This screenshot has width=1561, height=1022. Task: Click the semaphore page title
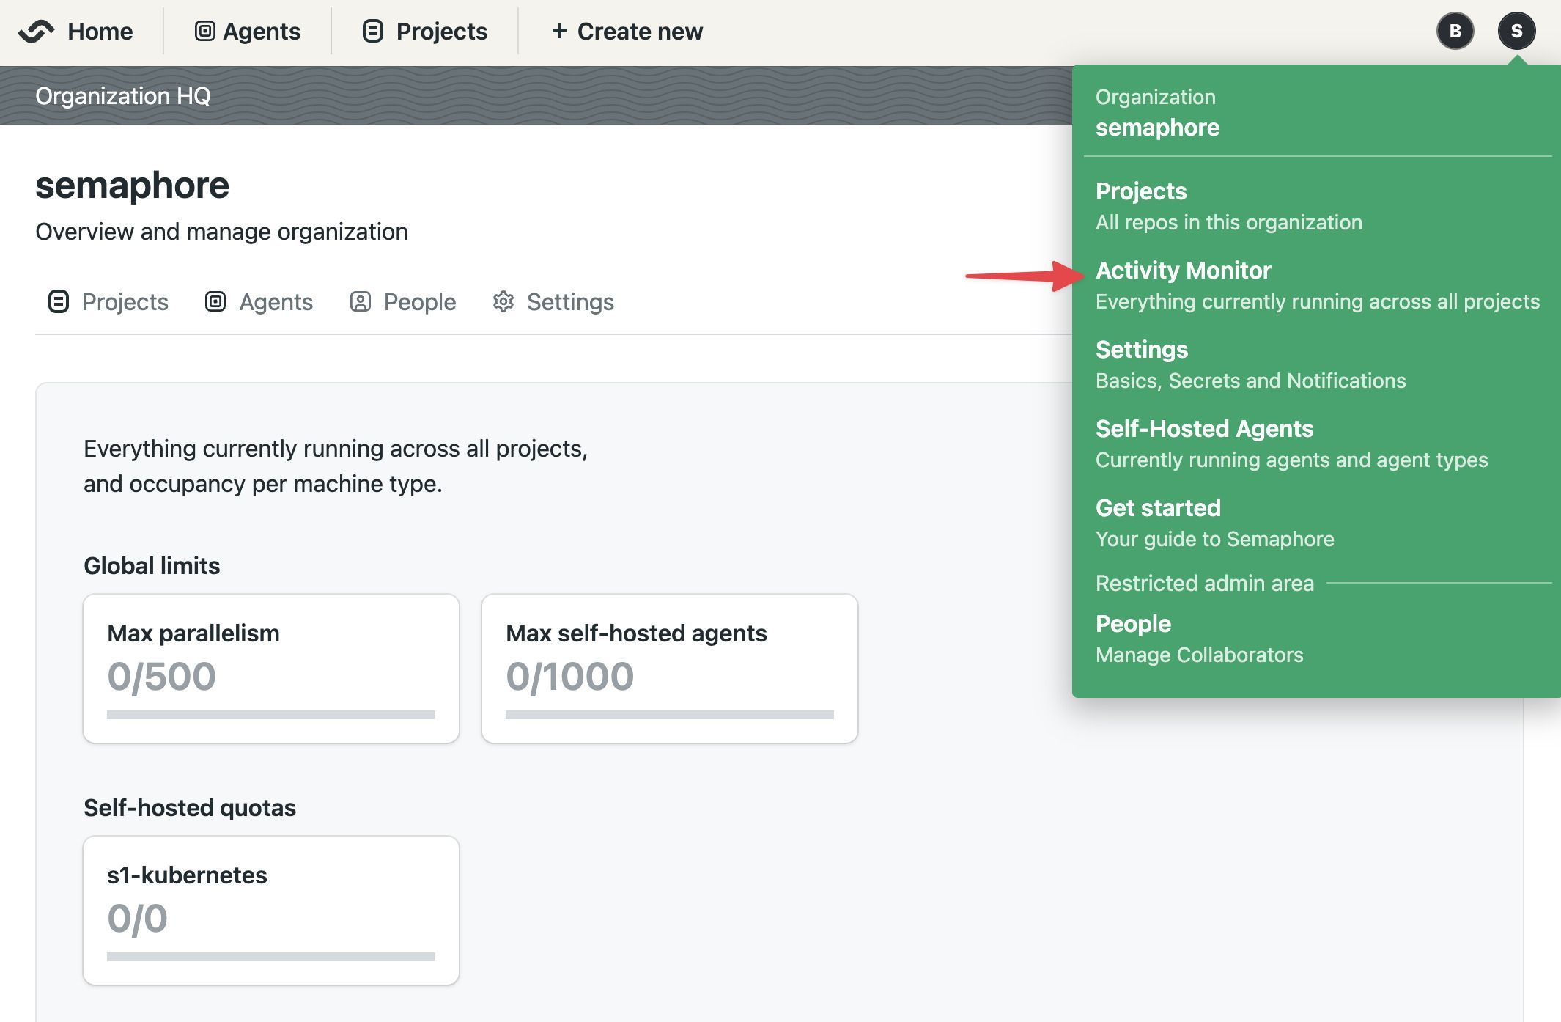[x=133, y=185]
